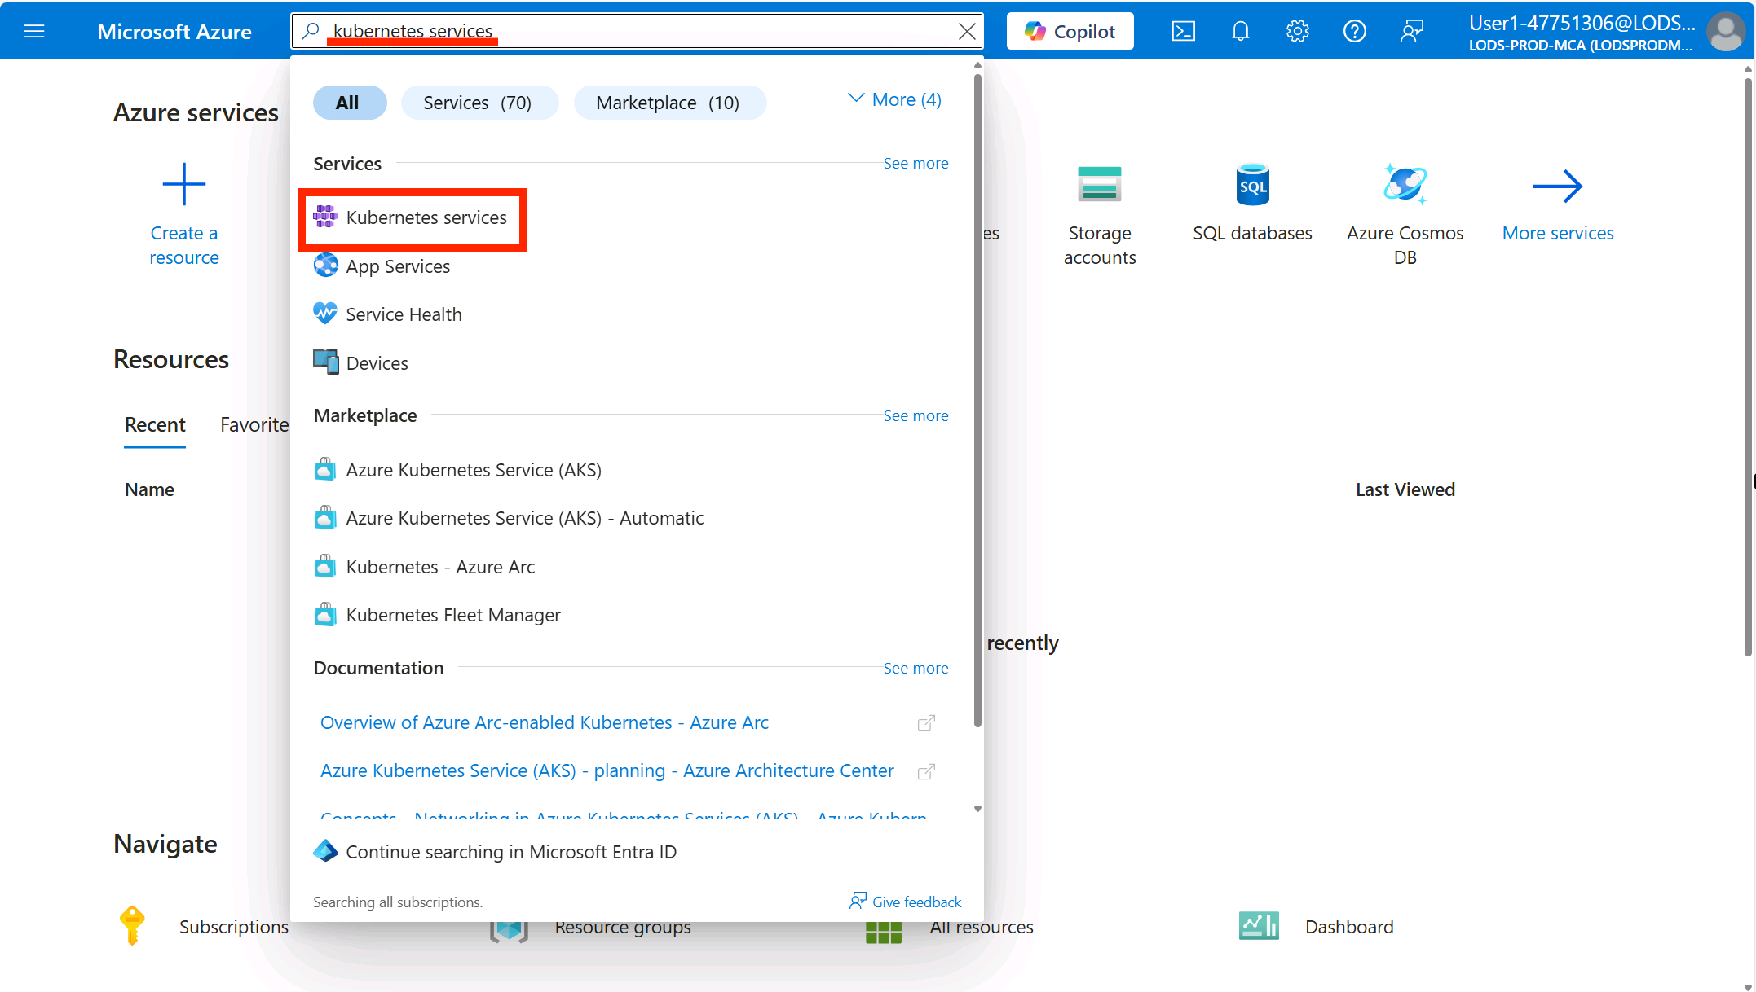Viewport: 1756px width, 992px height.
Task: Click the Name column header
Action: click(149, 489)
